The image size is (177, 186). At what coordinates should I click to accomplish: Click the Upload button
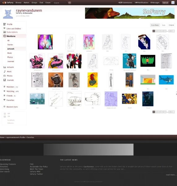tap(165, 2)
